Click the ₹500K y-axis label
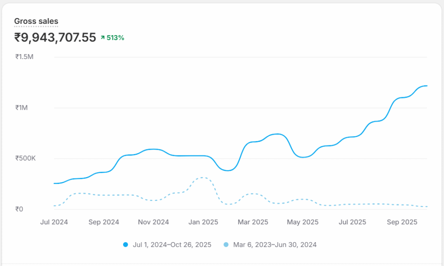444x266 pixels. coord(25,158)
